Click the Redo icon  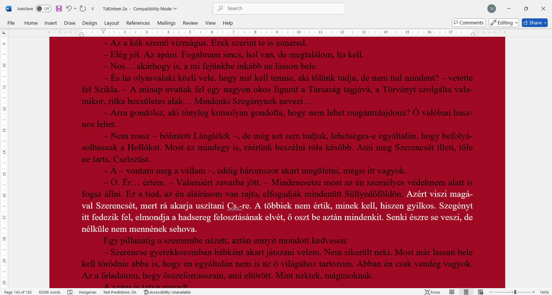coord(83,9)
